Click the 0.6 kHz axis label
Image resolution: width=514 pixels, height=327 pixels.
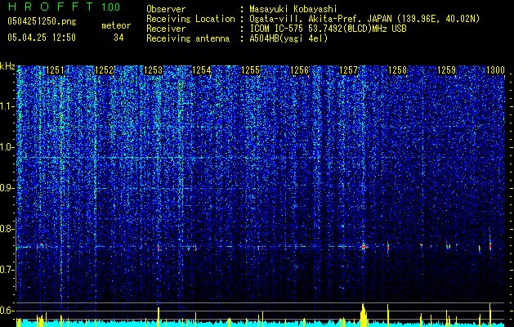click(7, 311)
